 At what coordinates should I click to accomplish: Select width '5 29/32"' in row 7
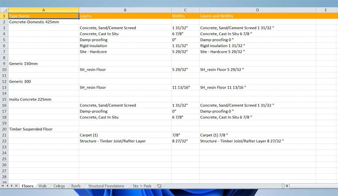tap(185, 51)
